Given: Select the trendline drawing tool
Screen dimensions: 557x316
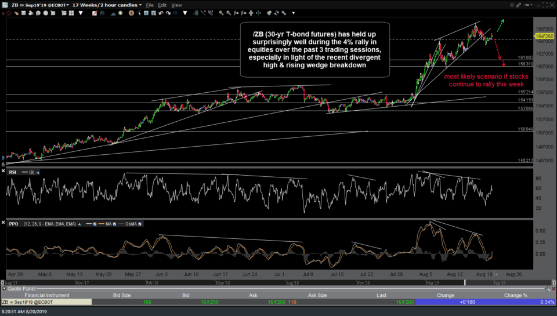Looking at the screenshot, I should coord(203,13).
